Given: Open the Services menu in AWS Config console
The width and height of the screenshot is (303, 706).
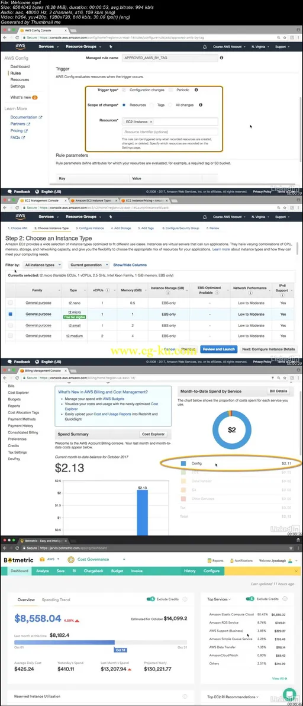Looking at the screenshot, I should click(48, 46).
